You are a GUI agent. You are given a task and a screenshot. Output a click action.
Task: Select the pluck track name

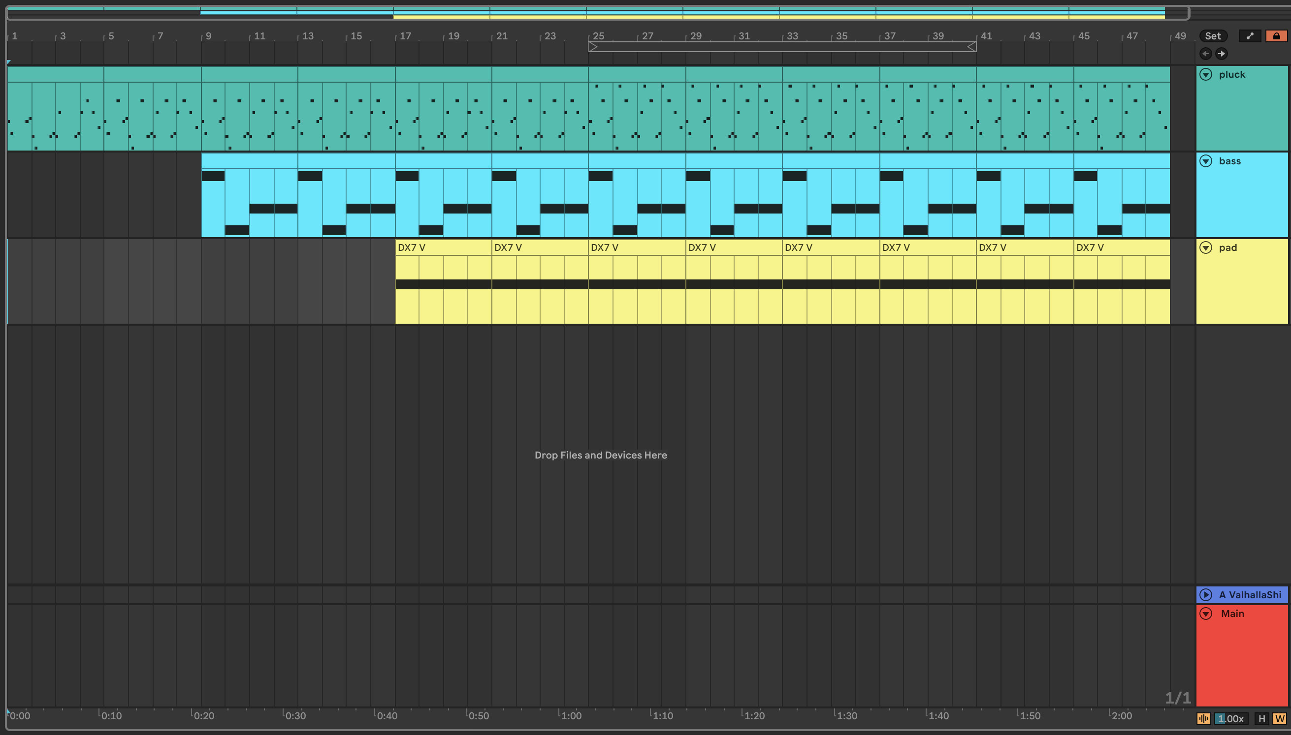pyautogui.click(x=1232, y=75)
